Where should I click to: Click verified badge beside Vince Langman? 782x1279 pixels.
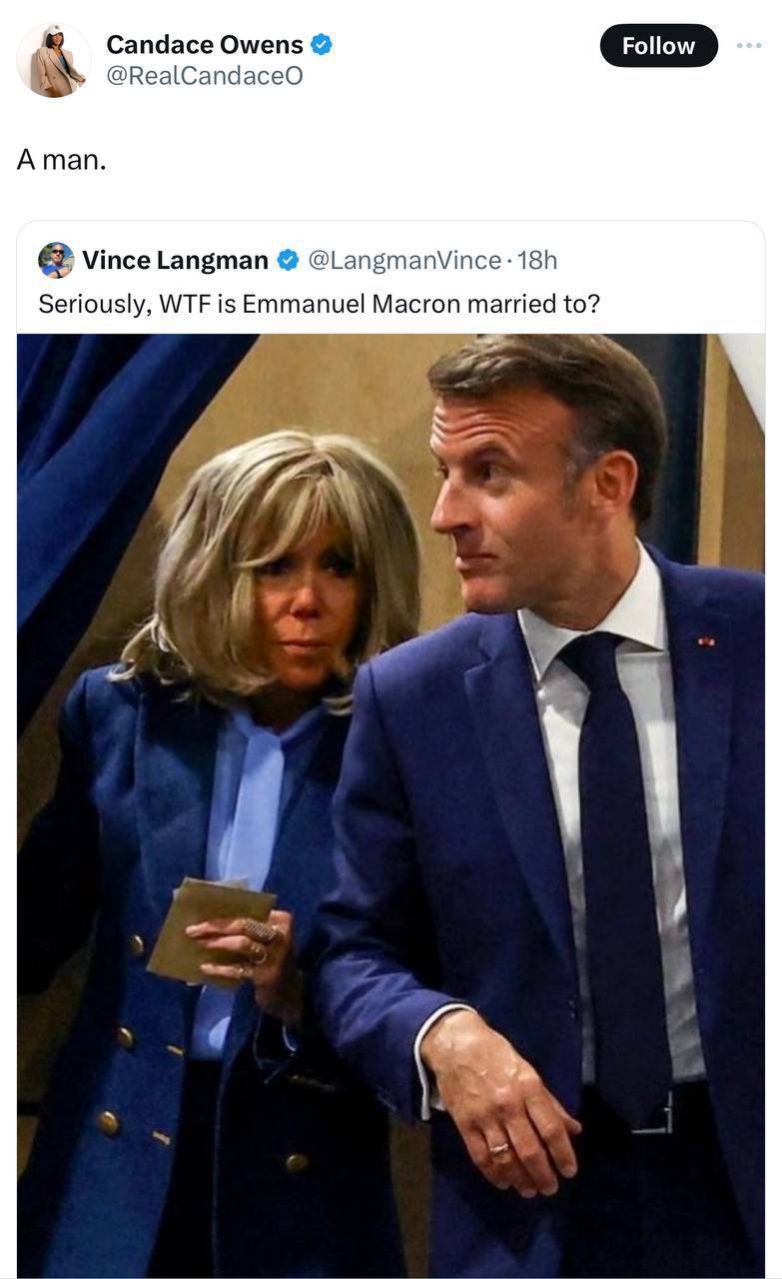coord(288,261)
